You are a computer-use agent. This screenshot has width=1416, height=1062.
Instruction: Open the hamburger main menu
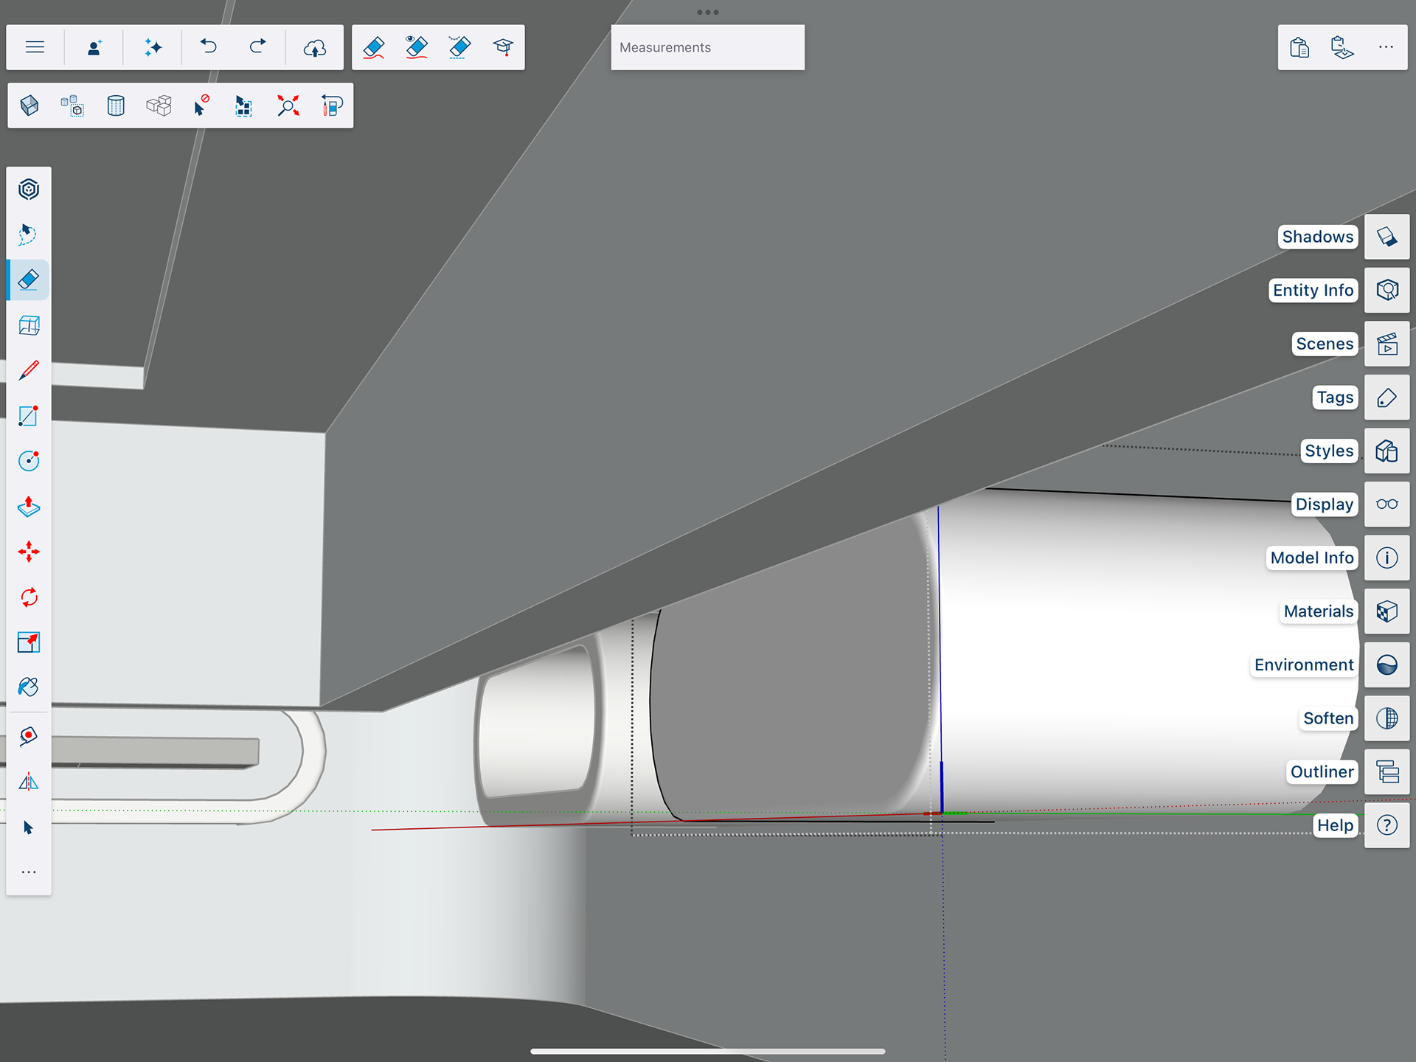(x=35, y=47)
